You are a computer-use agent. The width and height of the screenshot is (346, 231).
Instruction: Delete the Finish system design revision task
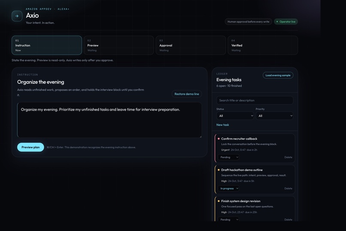click(x=288, y=219)
